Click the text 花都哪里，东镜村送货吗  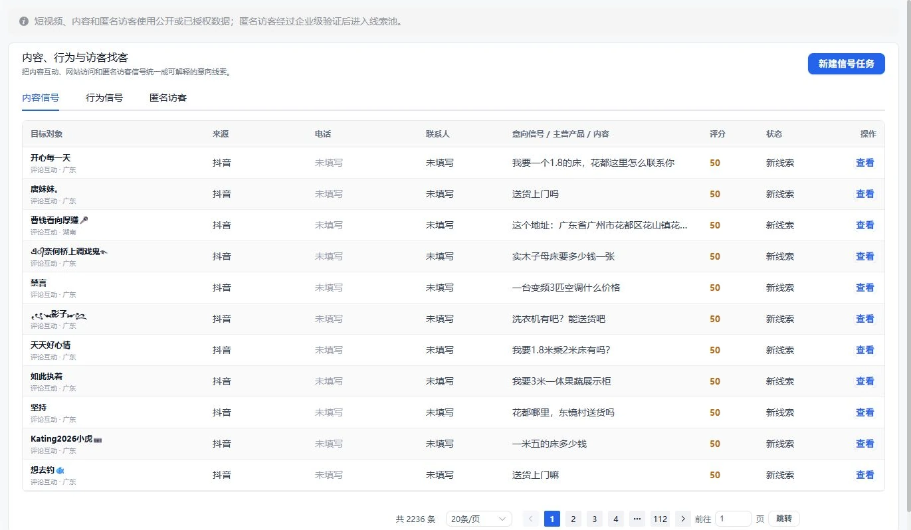point(563,412)
